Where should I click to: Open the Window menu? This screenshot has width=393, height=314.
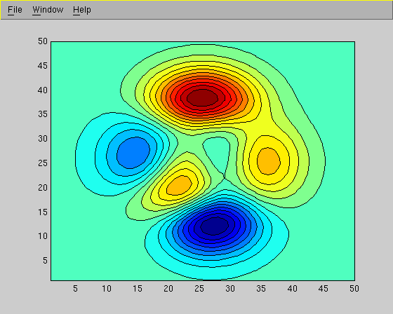click(x=48, y=10)
